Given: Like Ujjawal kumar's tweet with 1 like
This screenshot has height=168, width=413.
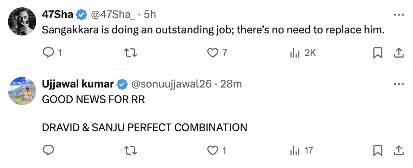Looking at the screenshot, I should click(212, 150).
